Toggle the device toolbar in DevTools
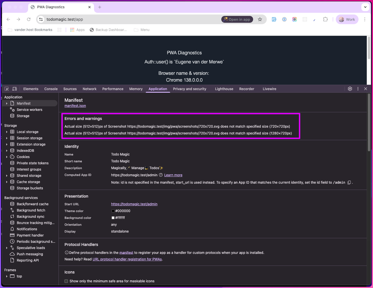Screen dimensions: 373x288 click(15, 89)
